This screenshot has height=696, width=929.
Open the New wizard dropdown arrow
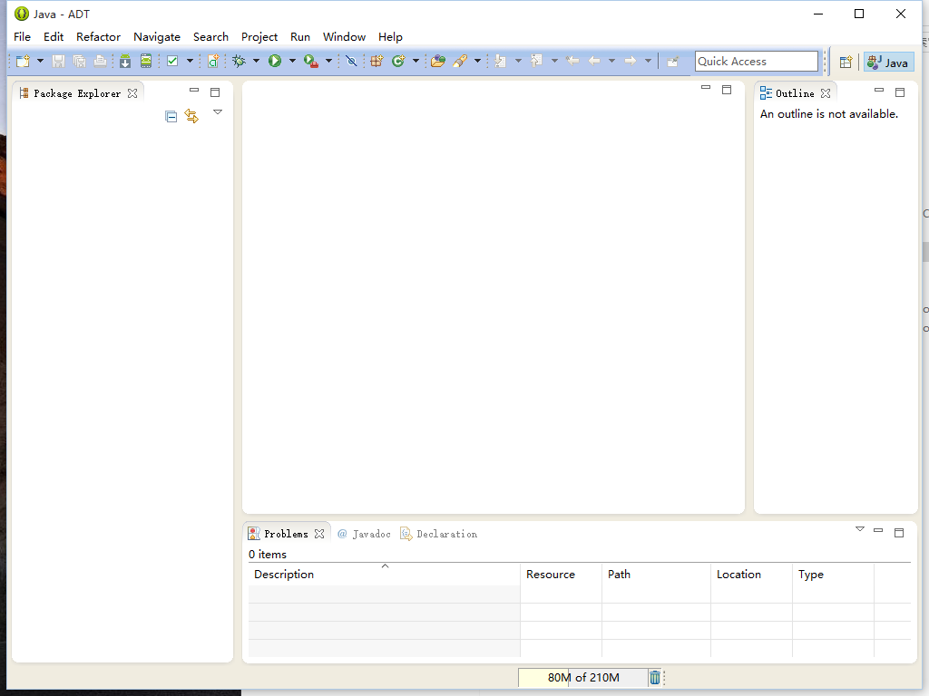tap(40, 62)
